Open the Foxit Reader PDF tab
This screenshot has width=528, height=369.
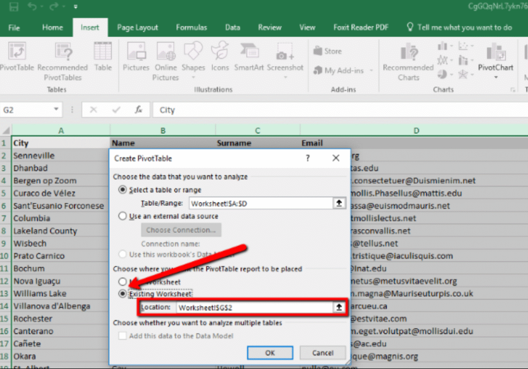coord(360,28)
